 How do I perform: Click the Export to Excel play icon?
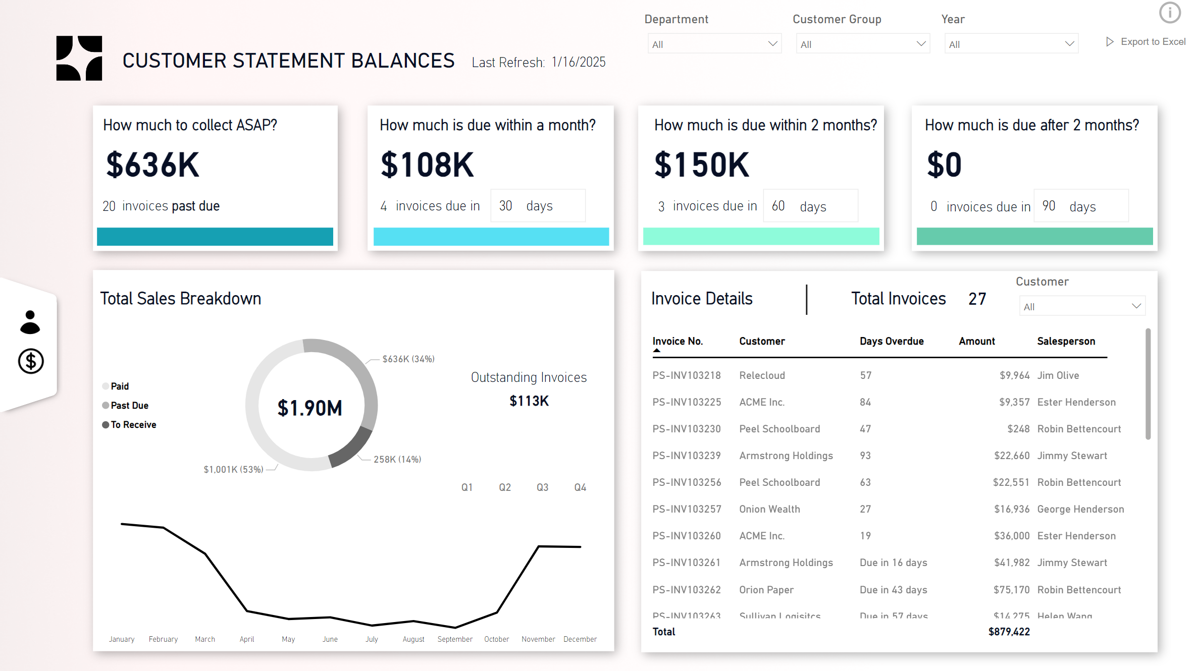coord(1110,42)
